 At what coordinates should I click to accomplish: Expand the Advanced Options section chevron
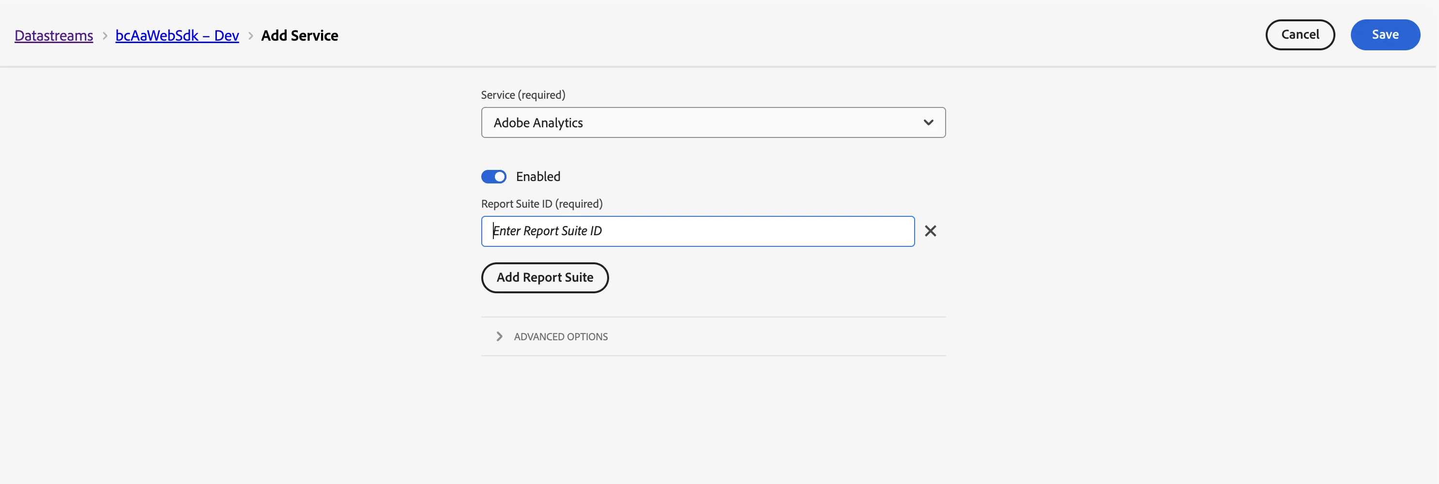(x=499, y=337)
